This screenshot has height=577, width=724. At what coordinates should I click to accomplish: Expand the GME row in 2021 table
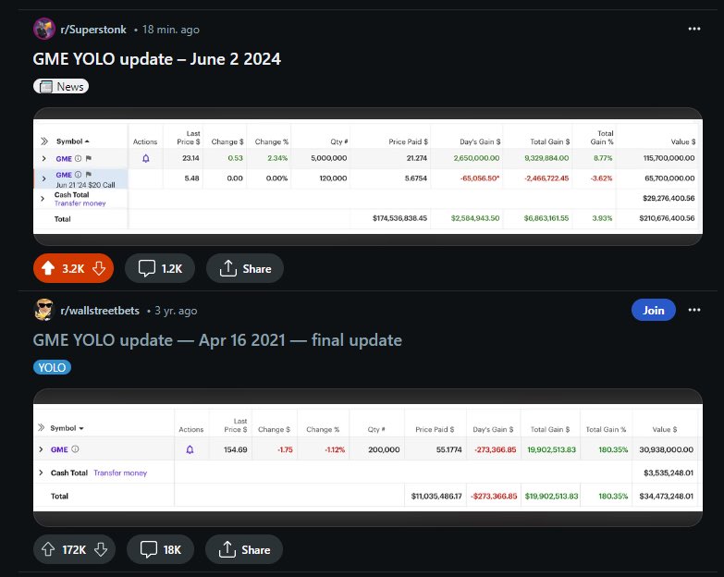coord(41,449)
